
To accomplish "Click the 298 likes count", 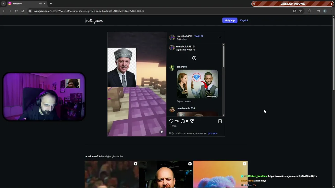I will pos(176,121).
